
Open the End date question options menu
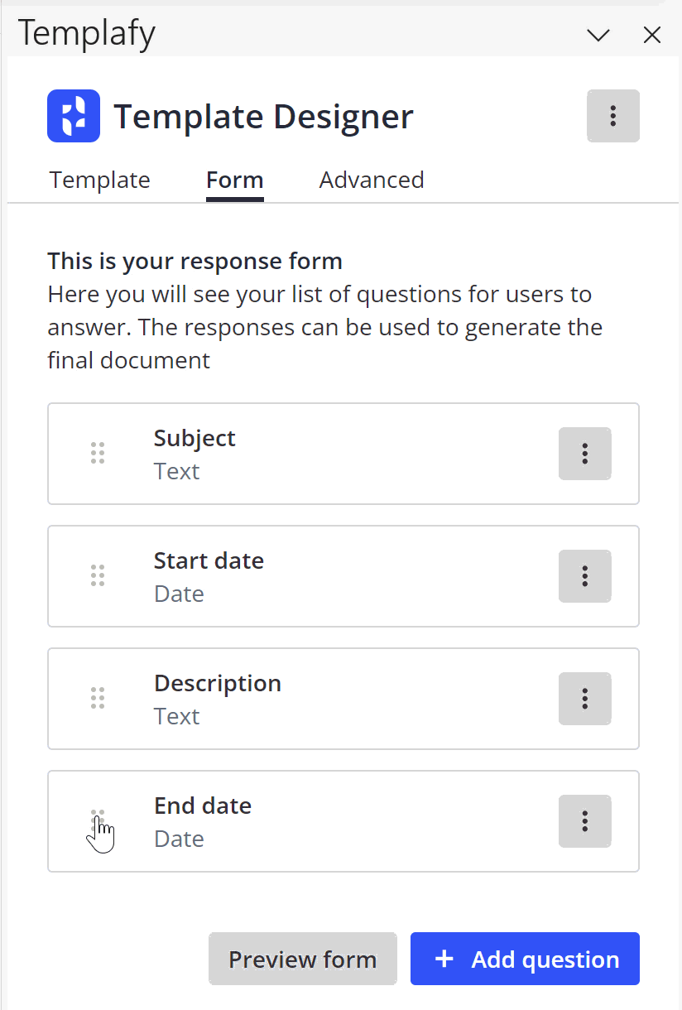point(585,821)
